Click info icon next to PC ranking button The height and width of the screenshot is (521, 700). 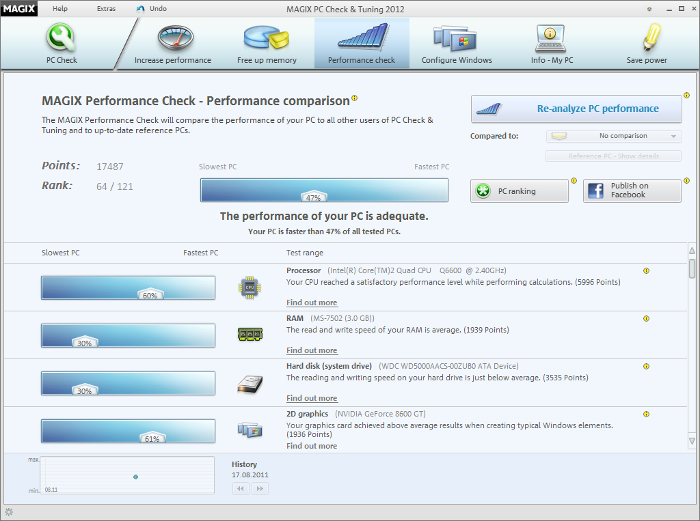(574, 181)
